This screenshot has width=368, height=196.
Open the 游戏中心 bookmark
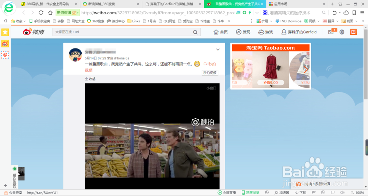pyautogui.click(x=116, y=21)
